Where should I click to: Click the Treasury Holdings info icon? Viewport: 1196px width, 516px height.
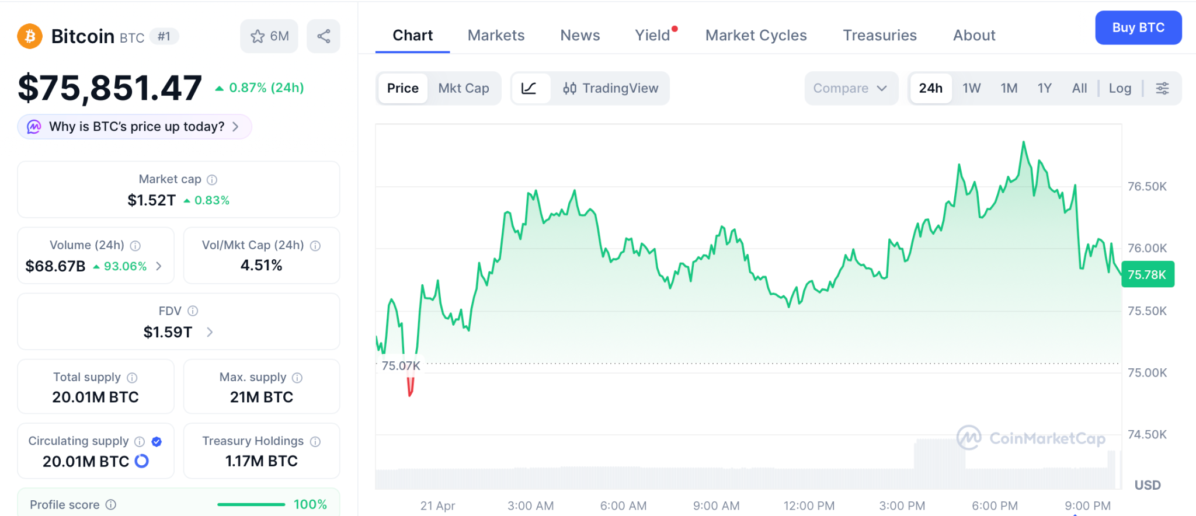[x=315, y=441]
